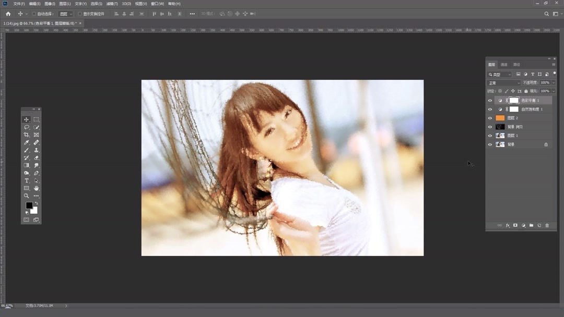Pick the Eyedropper tool
564x317 pixels.
click(x=27, y=142)
